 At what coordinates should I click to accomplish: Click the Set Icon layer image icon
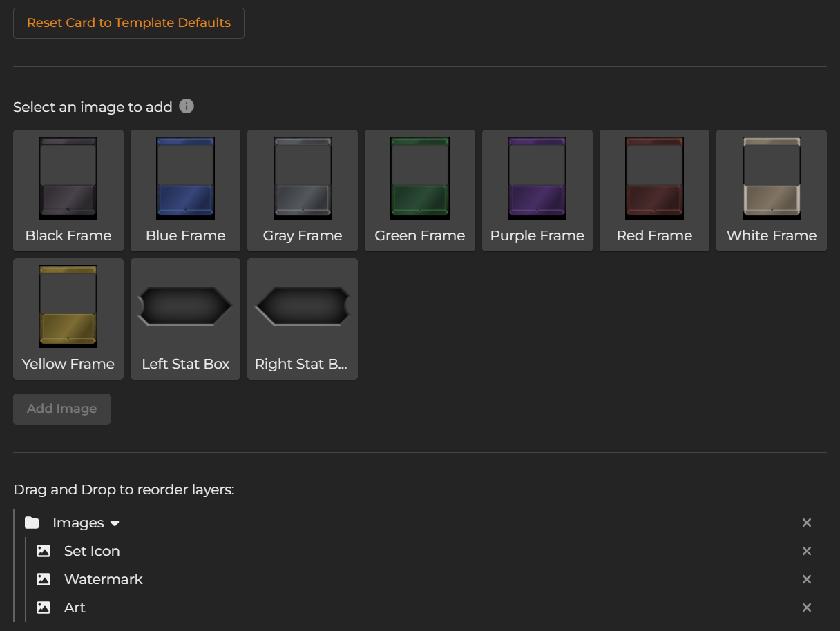click(x=44, y=551)
